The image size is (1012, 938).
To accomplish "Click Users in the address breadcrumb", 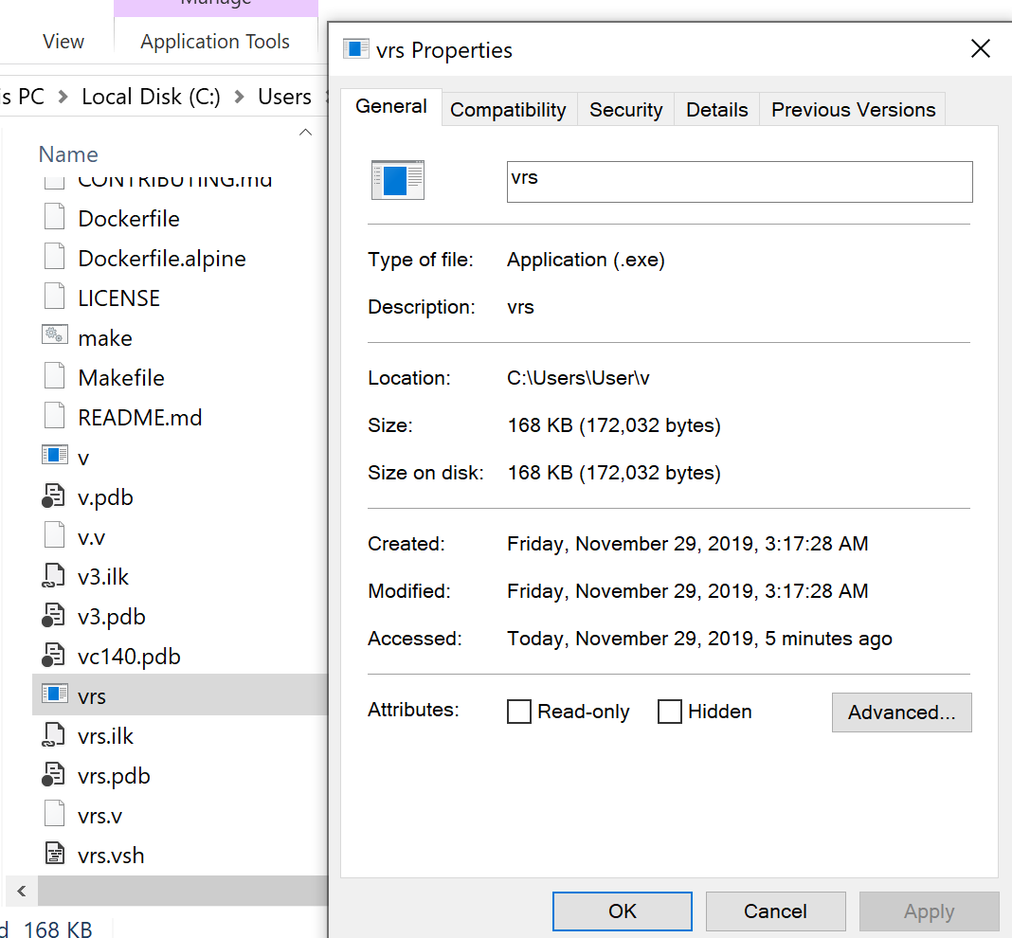I will (284, 97).
